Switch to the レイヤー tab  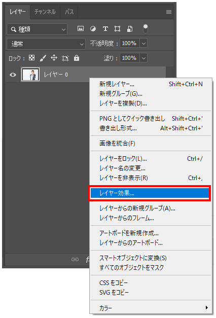pos(18,12)
